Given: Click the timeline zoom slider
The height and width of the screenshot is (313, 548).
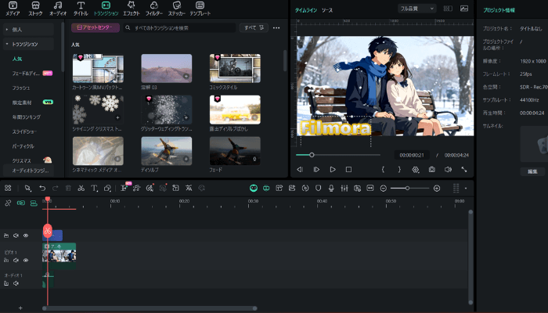Looking at the screenshot, I should pos(407,189).
